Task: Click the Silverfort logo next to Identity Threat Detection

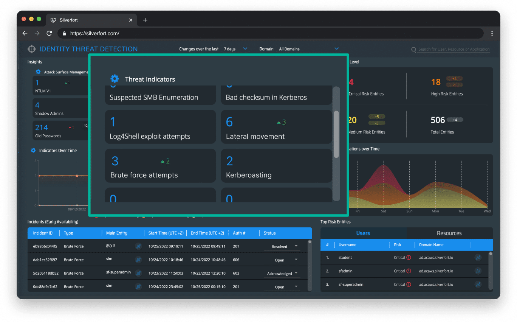Action: click(x=31, y=49)
